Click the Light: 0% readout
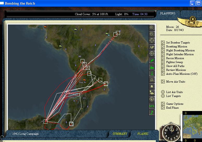The image size is (202, 142). tap(122, 14)
